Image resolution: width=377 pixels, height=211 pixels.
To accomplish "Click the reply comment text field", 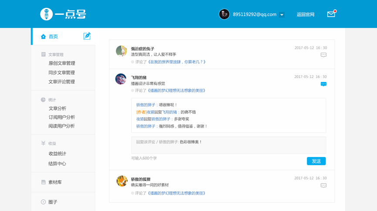I will [x=228, y=145].
